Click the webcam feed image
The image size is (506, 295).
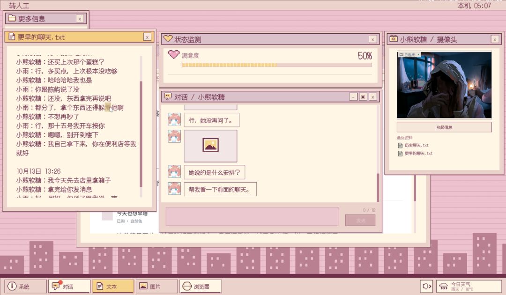(444, 85)
